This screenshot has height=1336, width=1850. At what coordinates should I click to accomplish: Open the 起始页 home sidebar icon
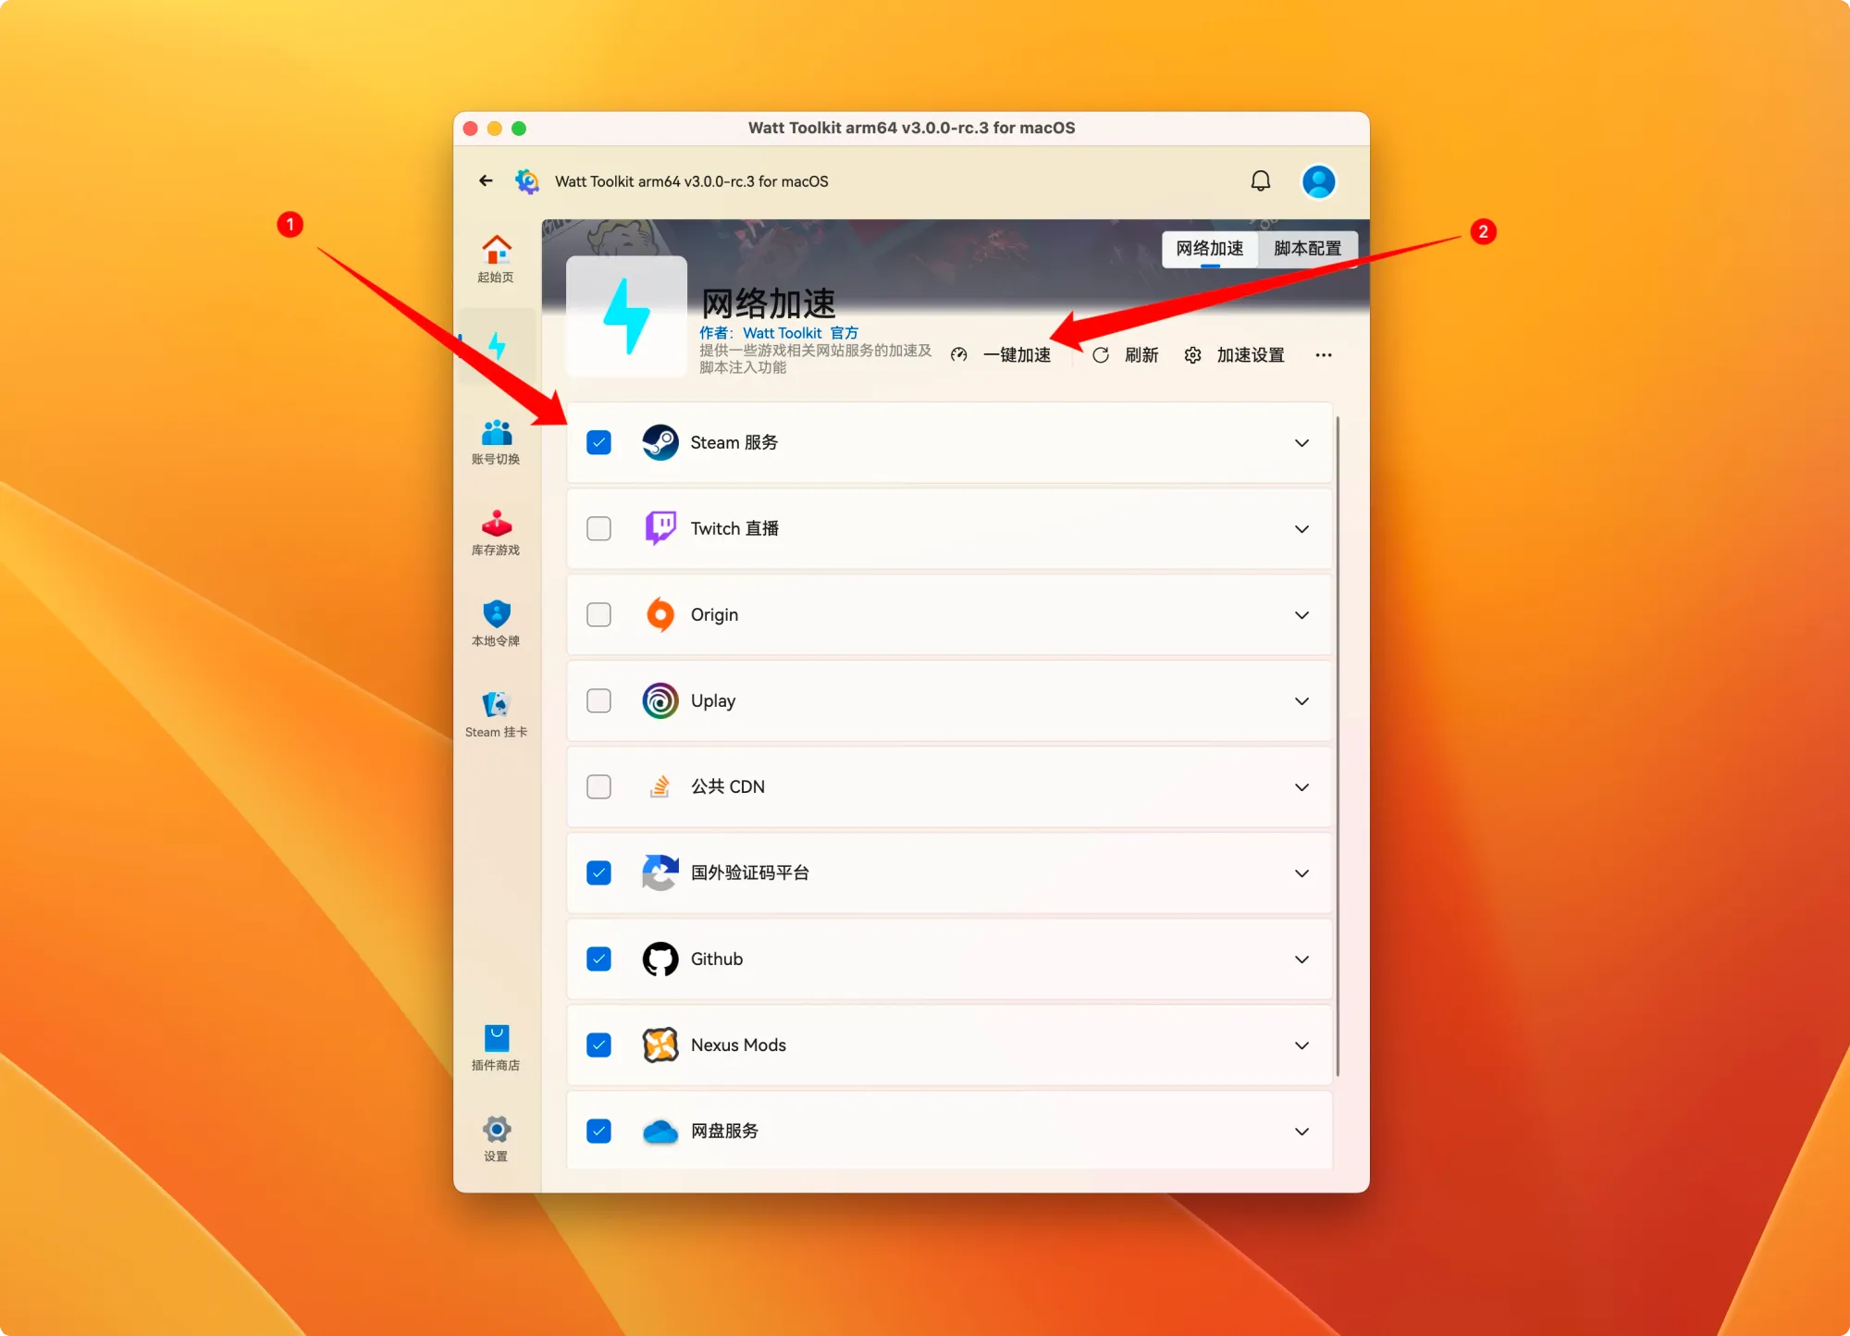pos(496,258)
